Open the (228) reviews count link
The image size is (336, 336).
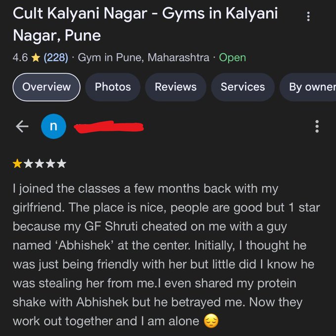(x=56, y=58)
